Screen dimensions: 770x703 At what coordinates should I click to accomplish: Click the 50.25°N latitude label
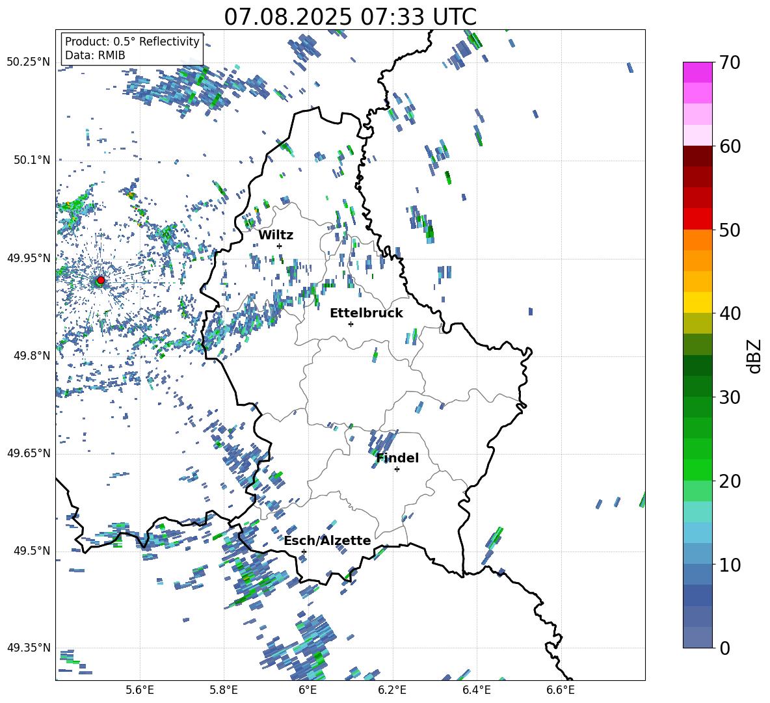pyautogui.click(x=29, y=62)
